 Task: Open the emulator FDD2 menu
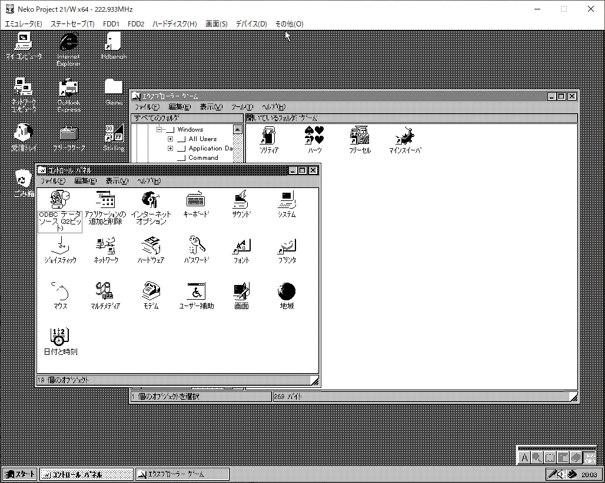136,24
